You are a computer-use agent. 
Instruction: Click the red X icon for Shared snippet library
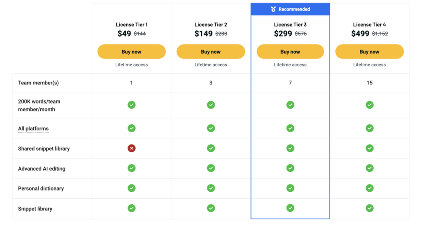[x=131, y=149]
